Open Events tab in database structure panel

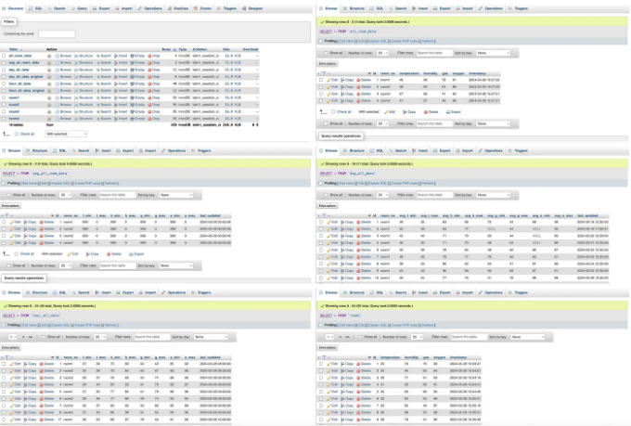[x=202, y=8]
